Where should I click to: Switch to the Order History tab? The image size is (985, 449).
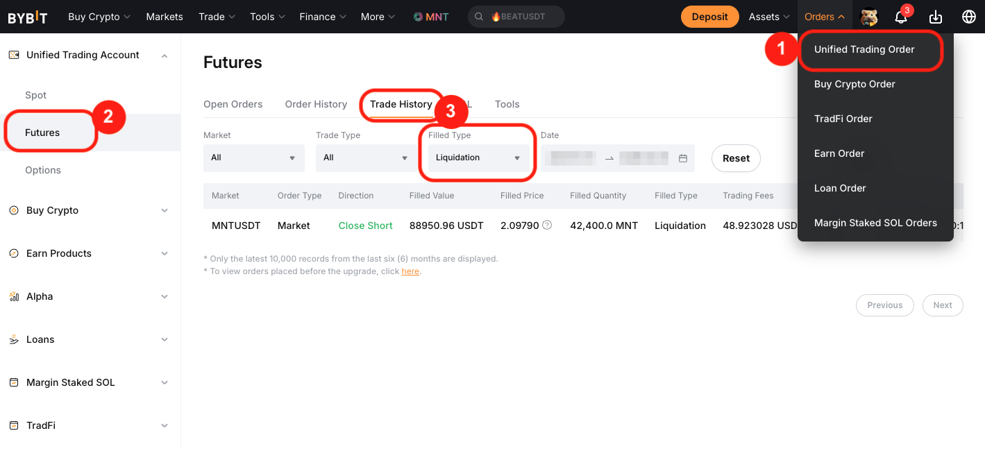pos(316,104)
